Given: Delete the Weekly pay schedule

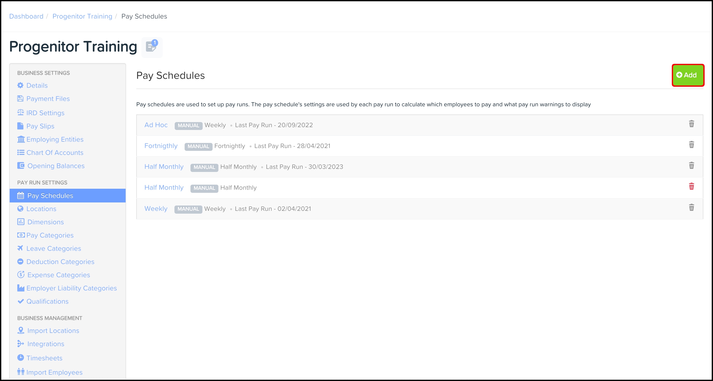Looking at the screenshot, I should [691, 207].
